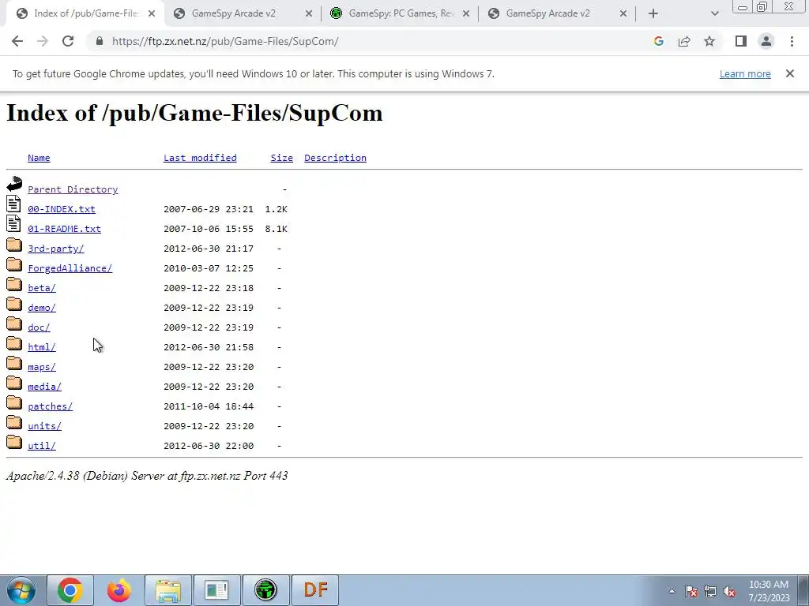Viewport: 809px width, 606px height.
Task: Click the folder icon beside 3rd-party/
Action: click(x=14, y=245)
